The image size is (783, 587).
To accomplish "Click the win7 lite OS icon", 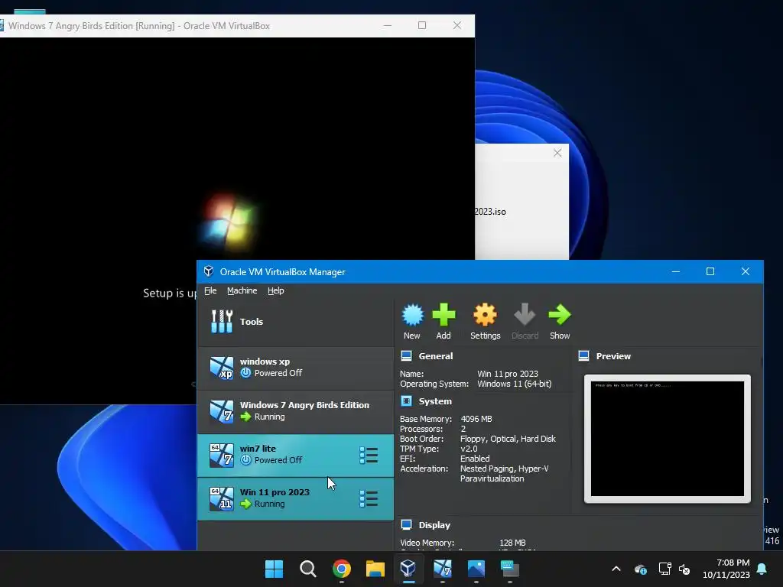I will [x=222, y=456].
